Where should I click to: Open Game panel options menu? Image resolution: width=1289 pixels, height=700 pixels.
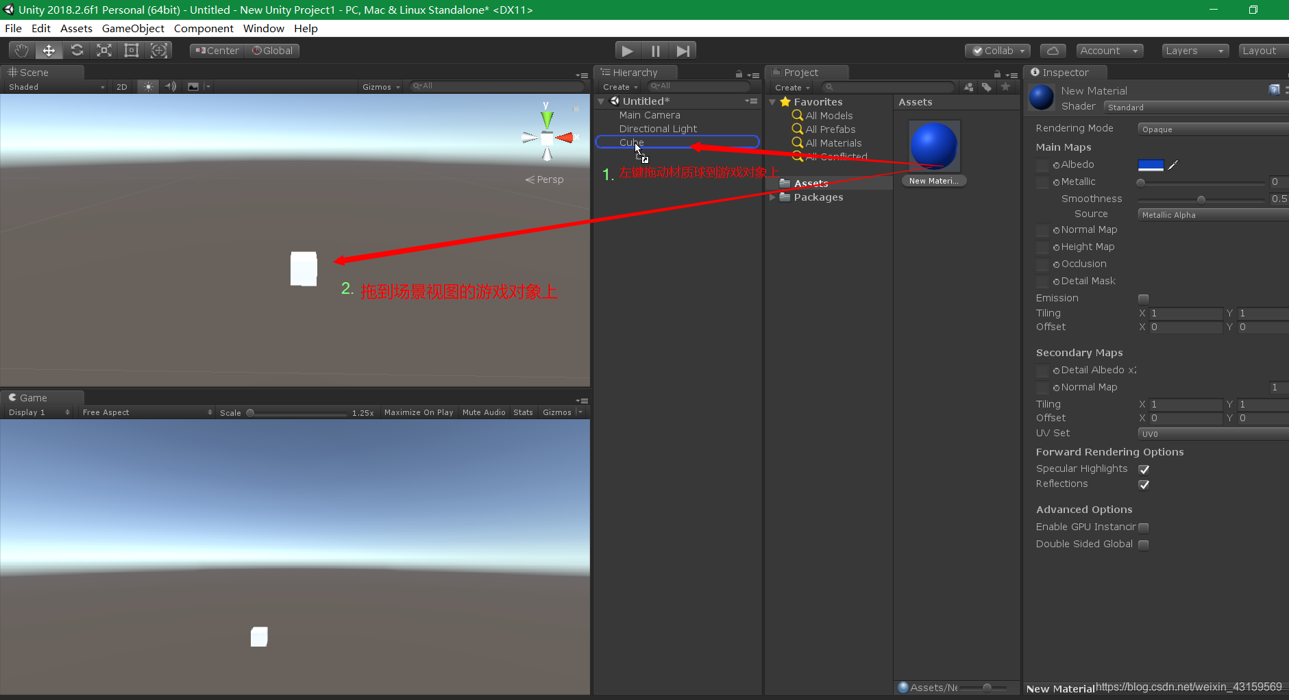pos(582,401)
